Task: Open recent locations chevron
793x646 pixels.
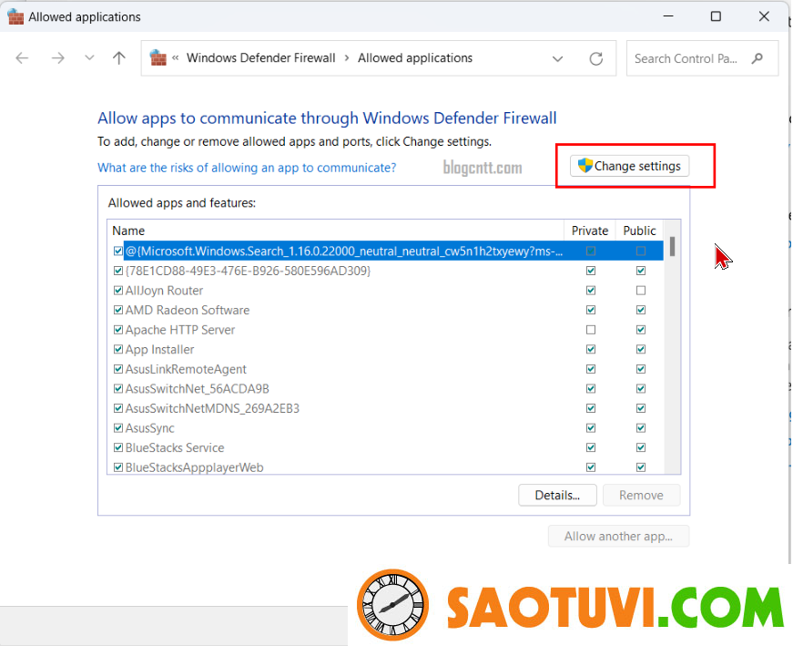Action: click(x=89, y=57)
